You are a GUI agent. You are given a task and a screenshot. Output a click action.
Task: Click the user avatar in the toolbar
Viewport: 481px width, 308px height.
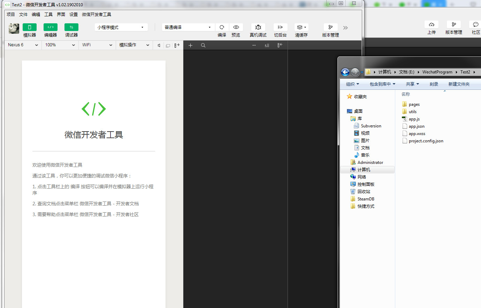pos(14,28)
